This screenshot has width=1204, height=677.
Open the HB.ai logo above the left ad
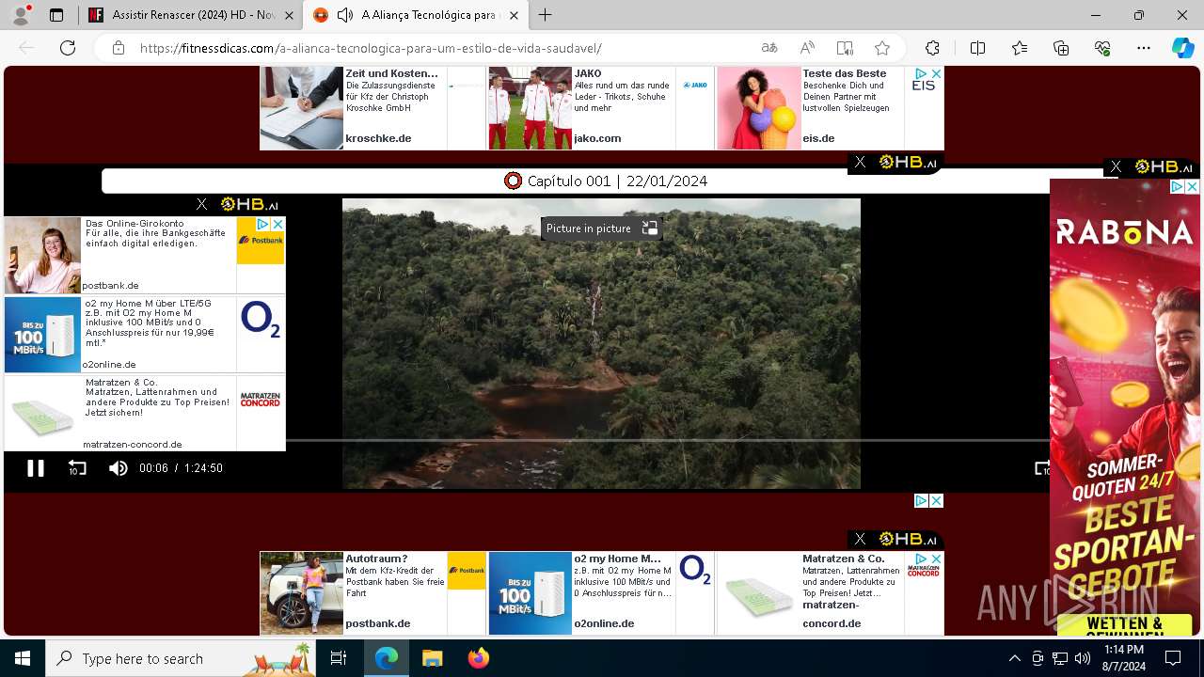tap(249, 204)
